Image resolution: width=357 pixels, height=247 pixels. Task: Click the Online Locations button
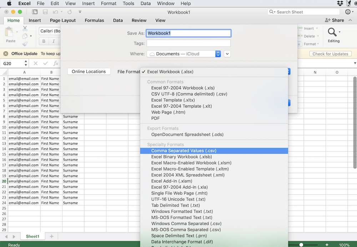(x=89, y=72)
